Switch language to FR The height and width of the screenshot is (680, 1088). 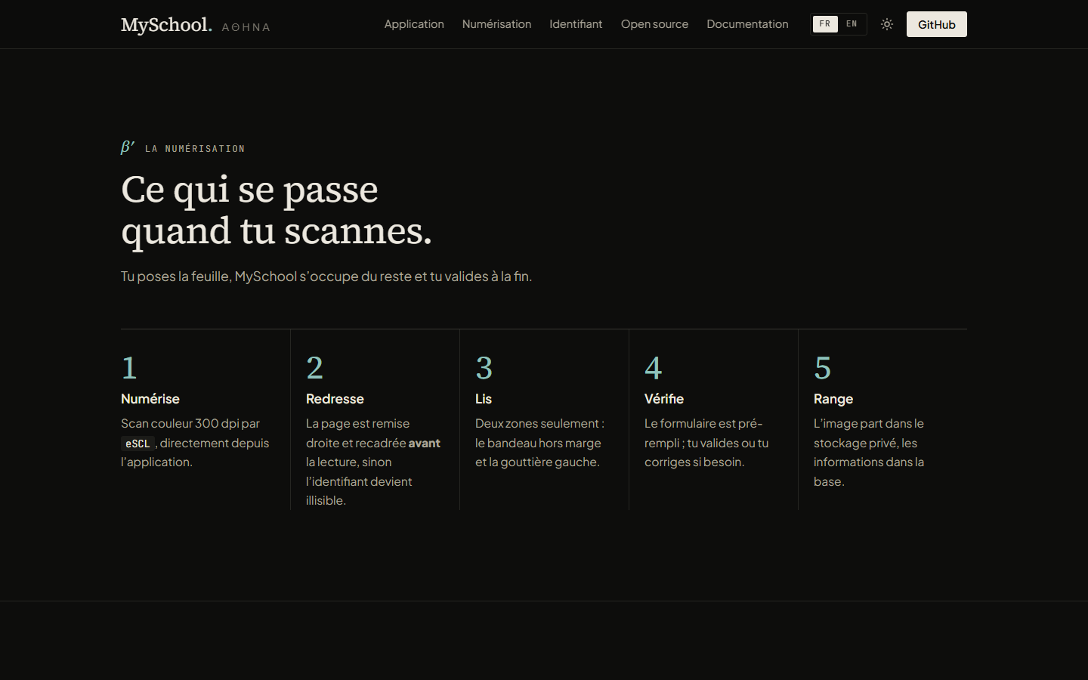point(825,24)
